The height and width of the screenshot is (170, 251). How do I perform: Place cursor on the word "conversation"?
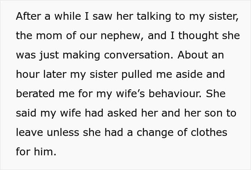coord(138,55)
